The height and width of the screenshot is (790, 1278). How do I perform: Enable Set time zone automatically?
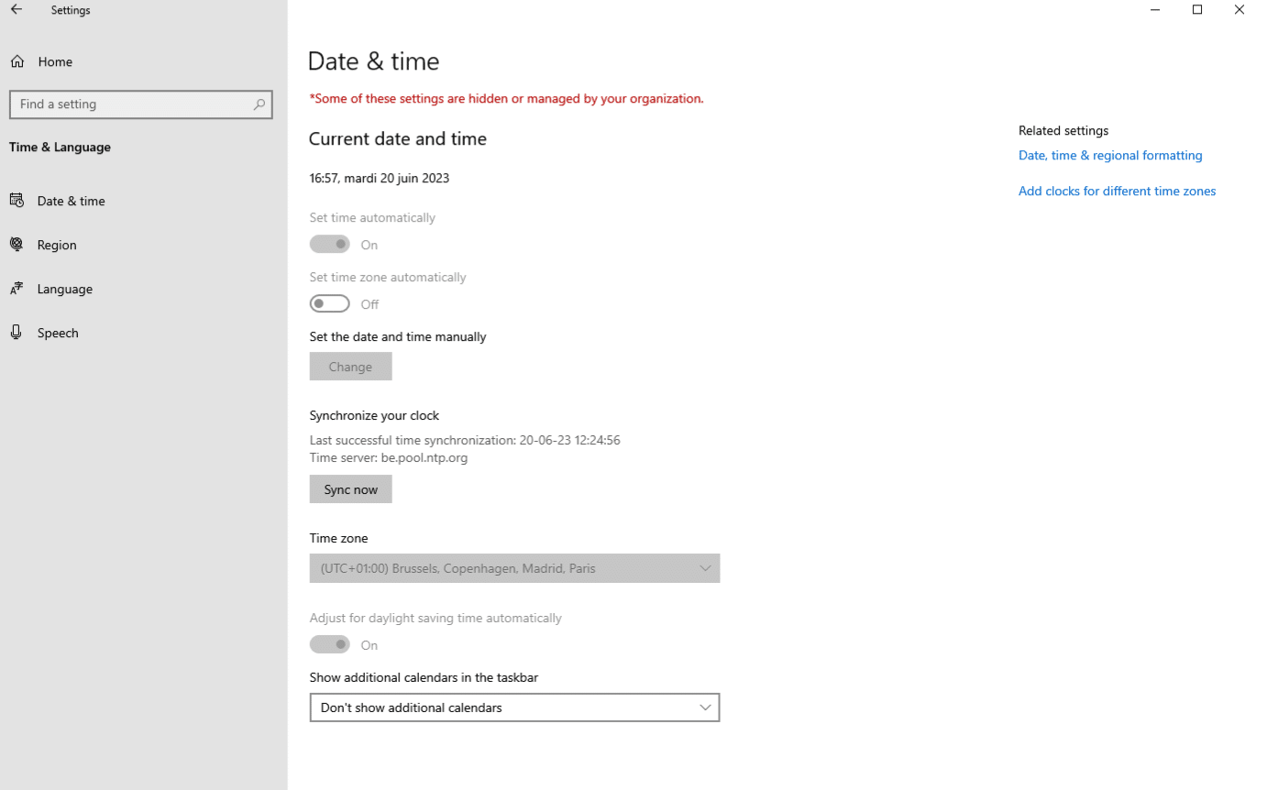329,303
